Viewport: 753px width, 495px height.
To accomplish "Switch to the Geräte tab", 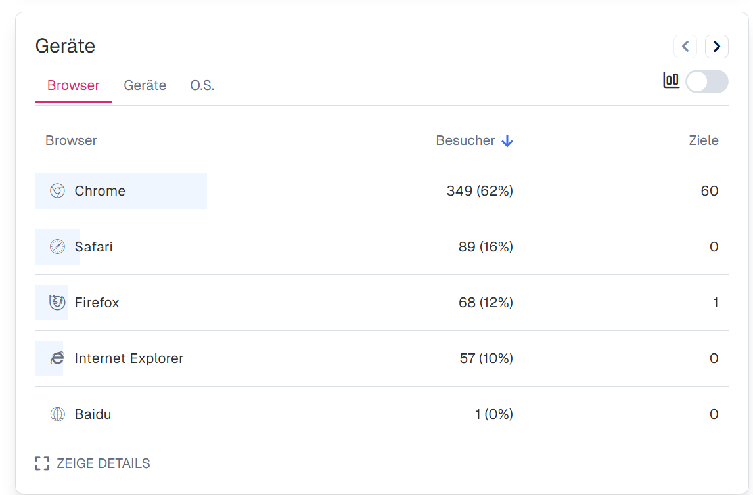I will [x=145, y=85].
